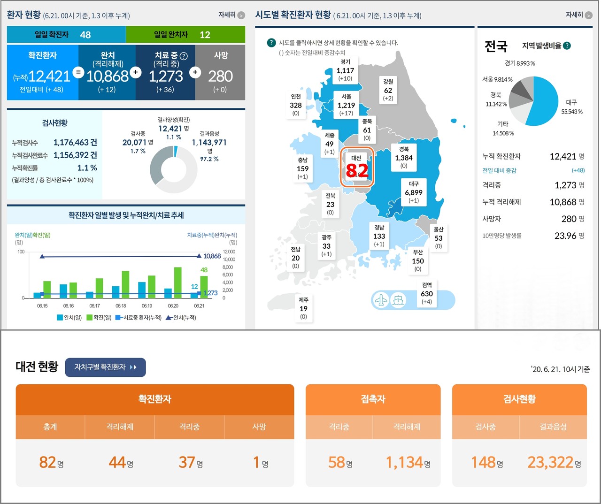Click the 누적확진률 1.1 % value

pyautogui.click(x=87, y=168)
